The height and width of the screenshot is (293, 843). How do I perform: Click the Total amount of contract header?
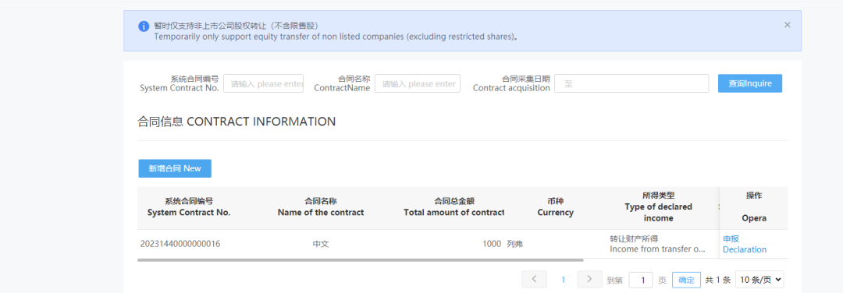tap(454, 207)
